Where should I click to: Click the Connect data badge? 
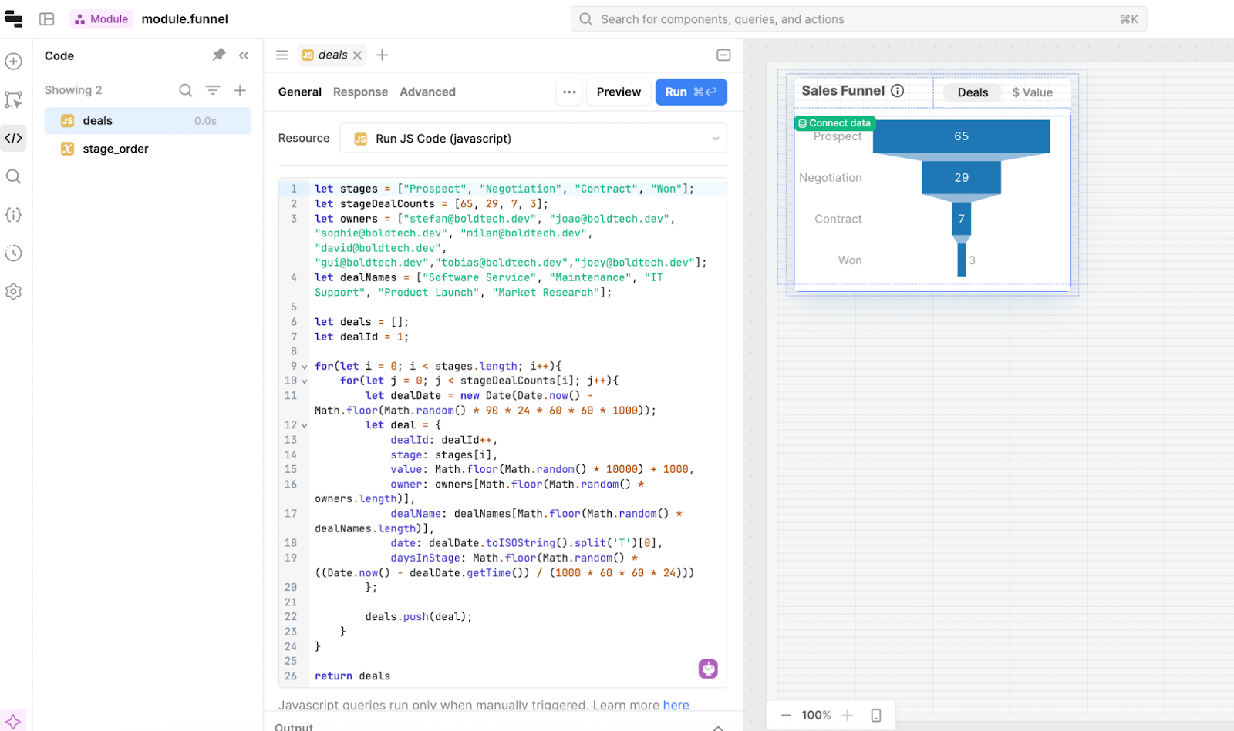[x=834, y=123]
